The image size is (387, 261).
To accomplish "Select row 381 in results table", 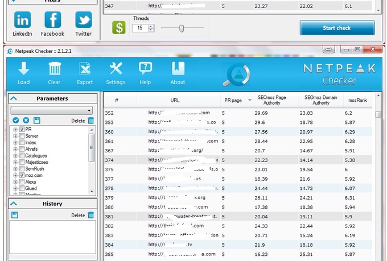I will coord(238,216).
